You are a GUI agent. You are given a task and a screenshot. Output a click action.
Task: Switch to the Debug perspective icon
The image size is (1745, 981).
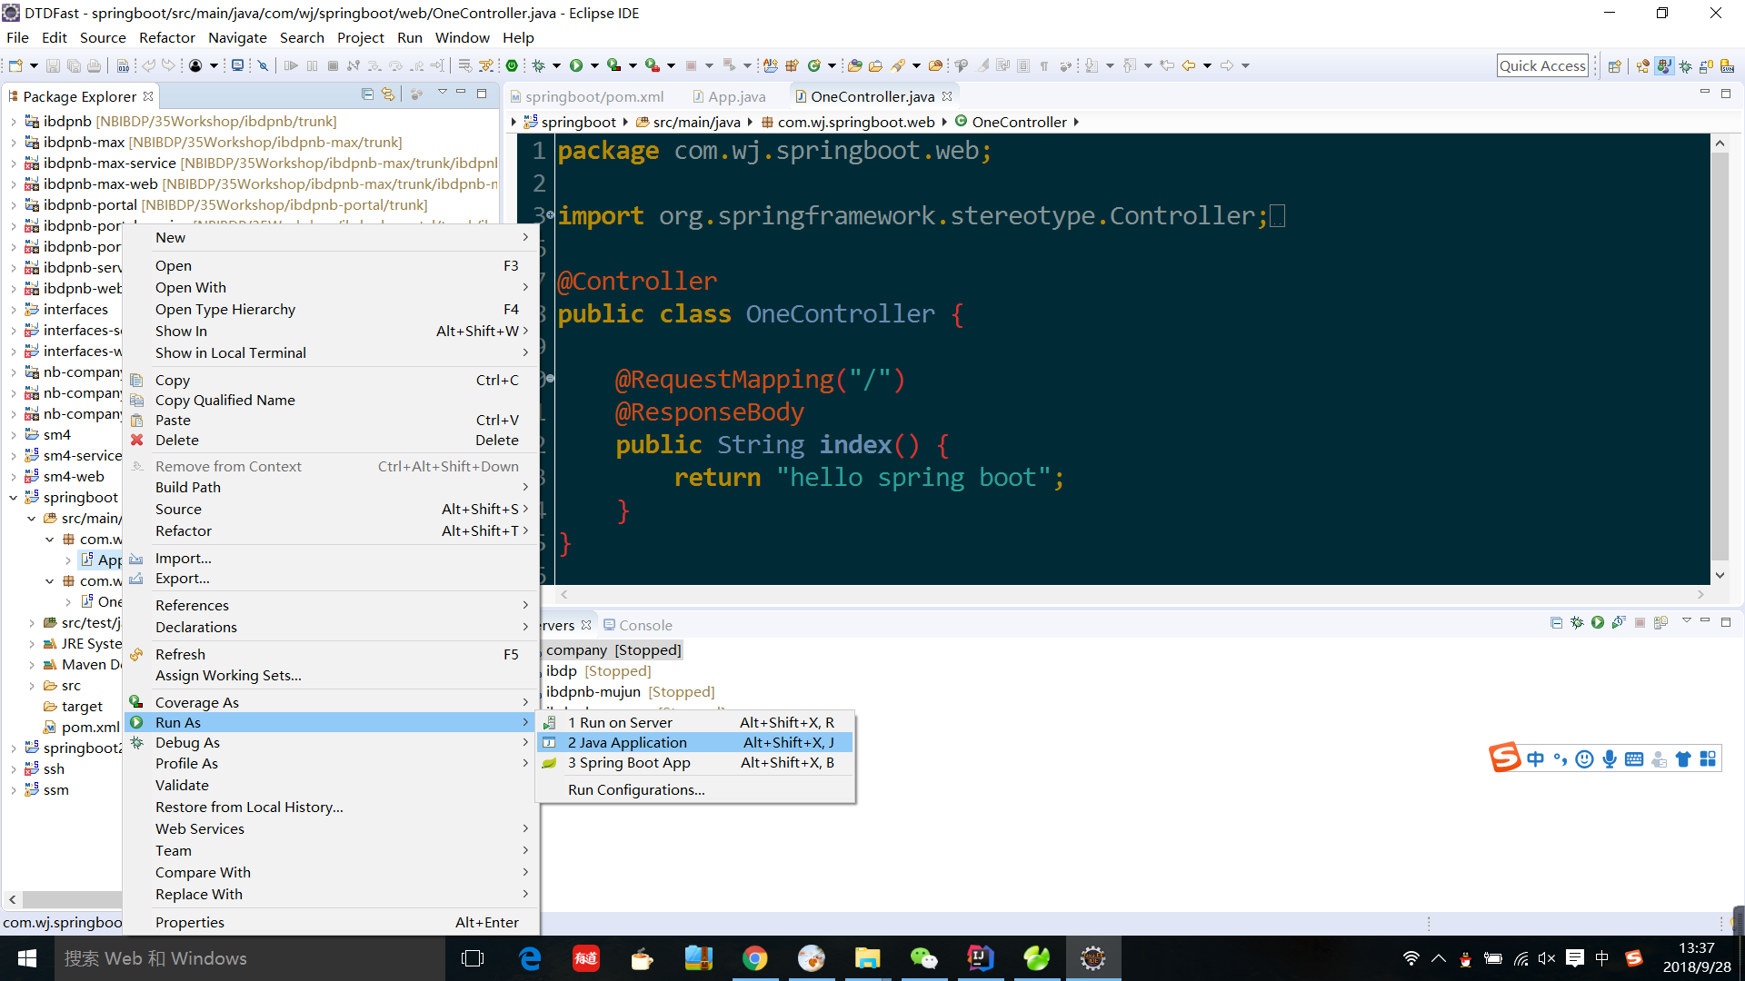tap(1686, 66)
